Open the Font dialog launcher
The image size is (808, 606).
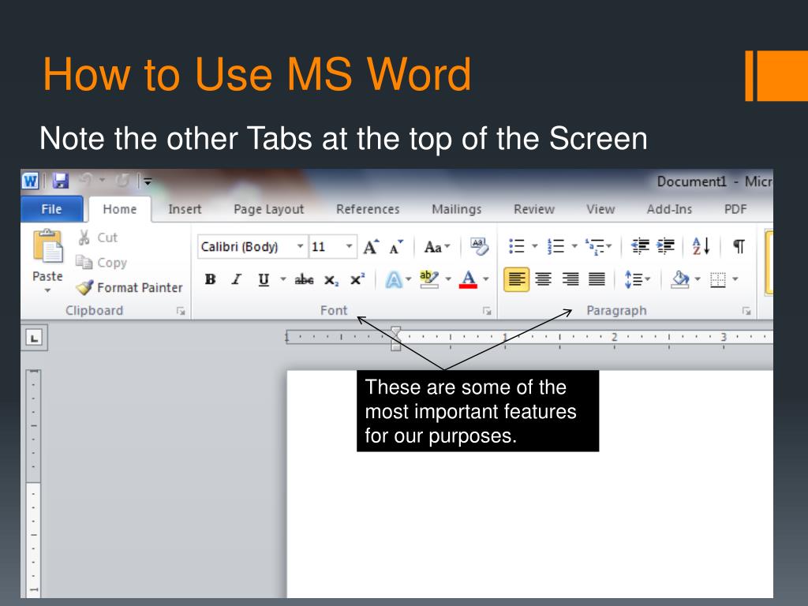(487, 311)
